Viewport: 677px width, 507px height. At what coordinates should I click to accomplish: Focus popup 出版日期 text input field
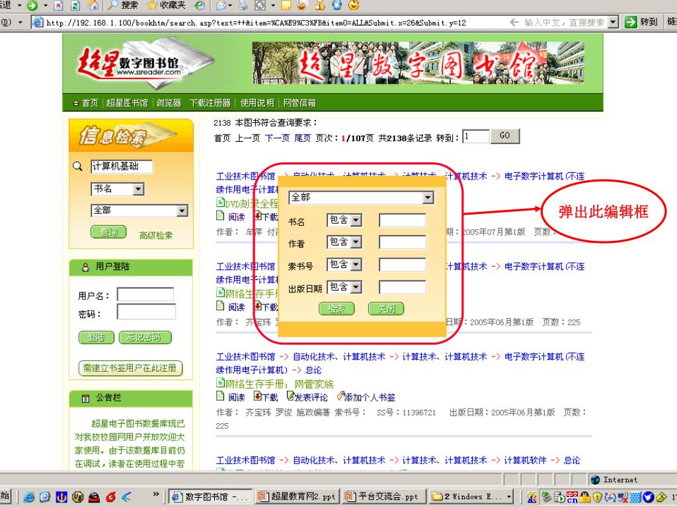[403, 287]
